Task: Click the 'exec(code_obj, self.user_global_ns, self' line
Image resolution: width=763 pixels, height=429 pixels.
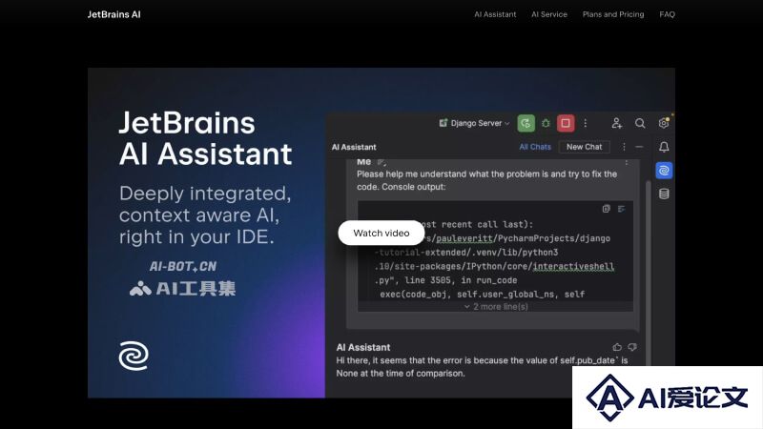Action: click(483, 295)
